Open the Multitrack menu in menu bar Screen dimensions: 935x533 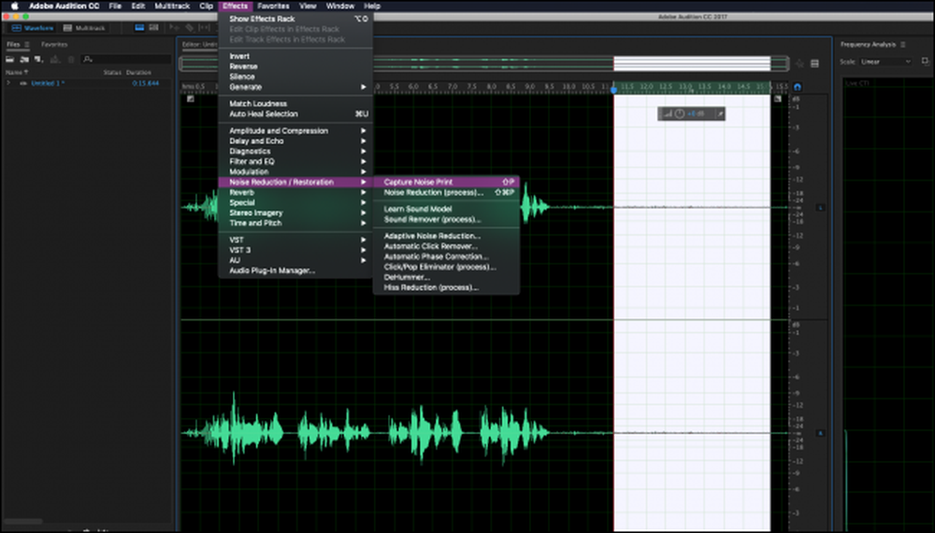coord(172,6)
